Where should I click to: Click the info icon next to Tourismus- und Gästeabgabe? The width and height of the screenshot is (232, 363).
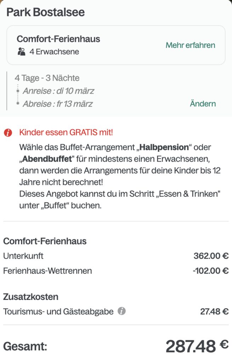point(123,312)
